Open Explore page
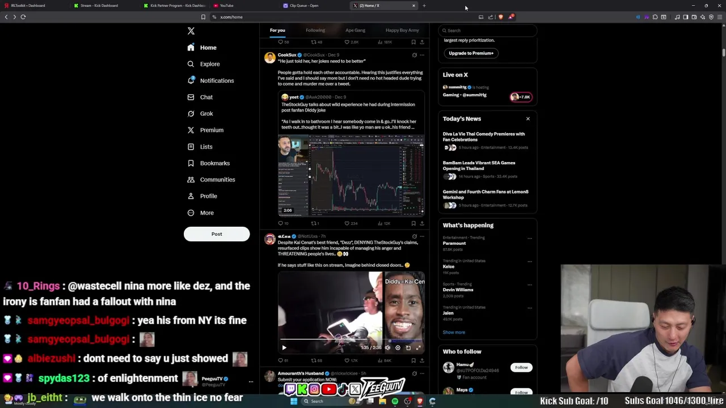 [204, 64]
